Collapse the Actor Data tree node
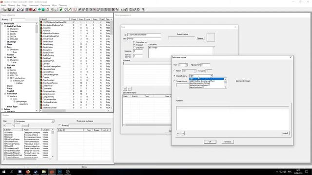The width and height of the screenshot is (312, 175). (x=2, y=24)
